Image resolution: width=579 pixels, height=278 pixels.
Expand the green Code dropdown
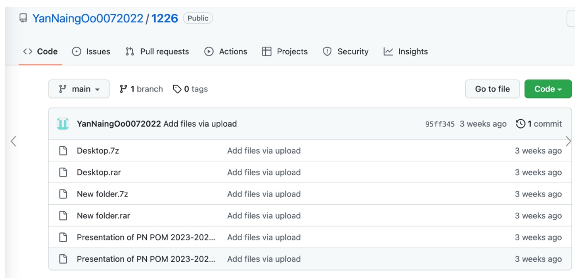(548, 89)
